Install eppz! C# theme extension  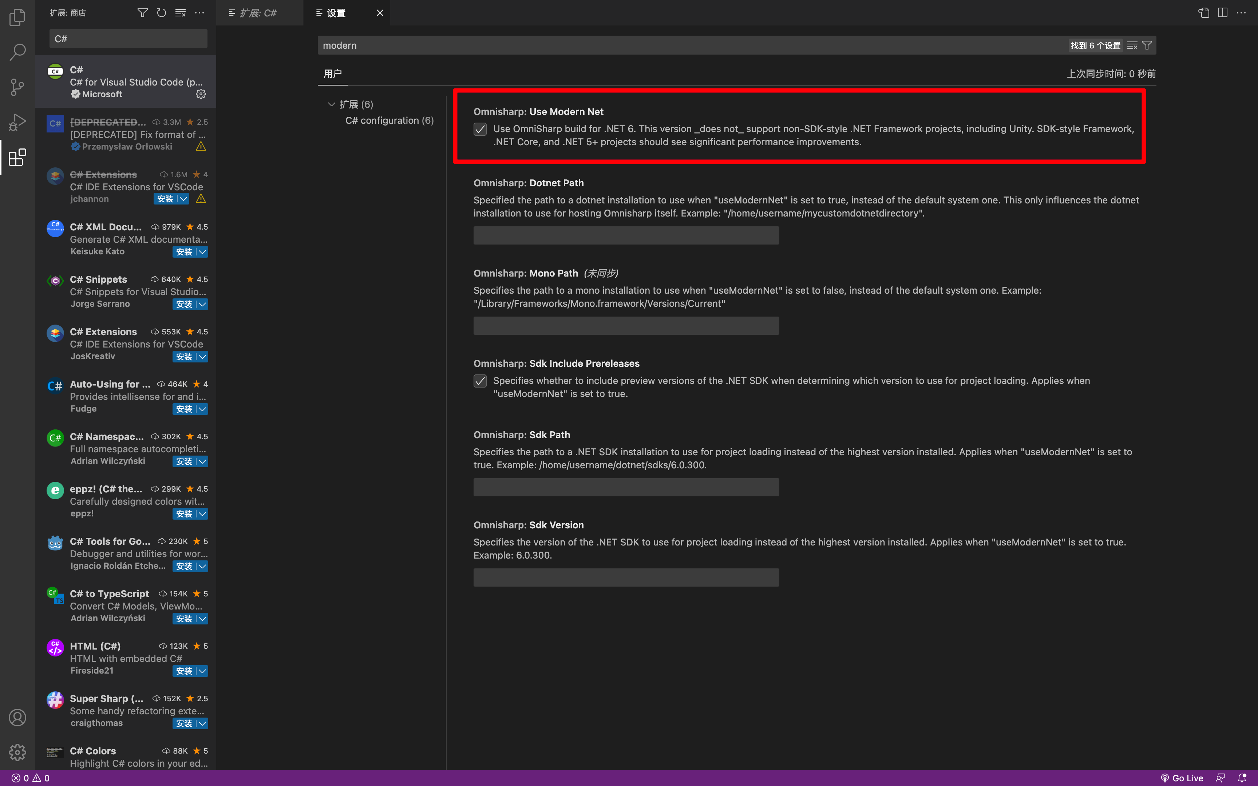[184, 513]
